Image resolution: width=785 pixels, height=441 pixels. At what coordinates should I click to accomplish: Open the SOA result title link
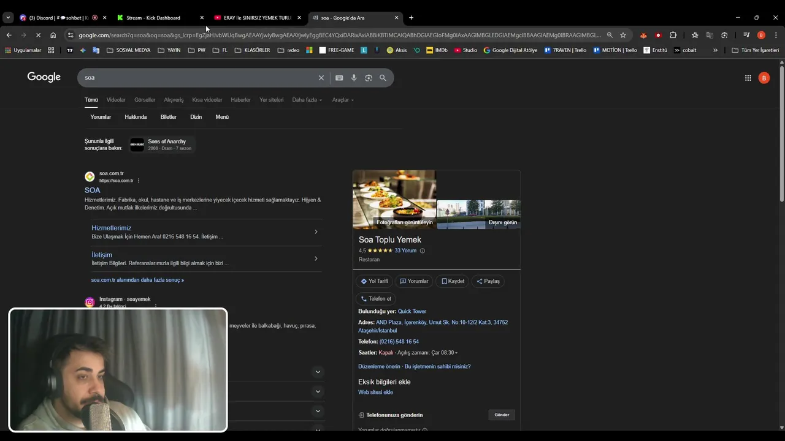tap(92, 190)
